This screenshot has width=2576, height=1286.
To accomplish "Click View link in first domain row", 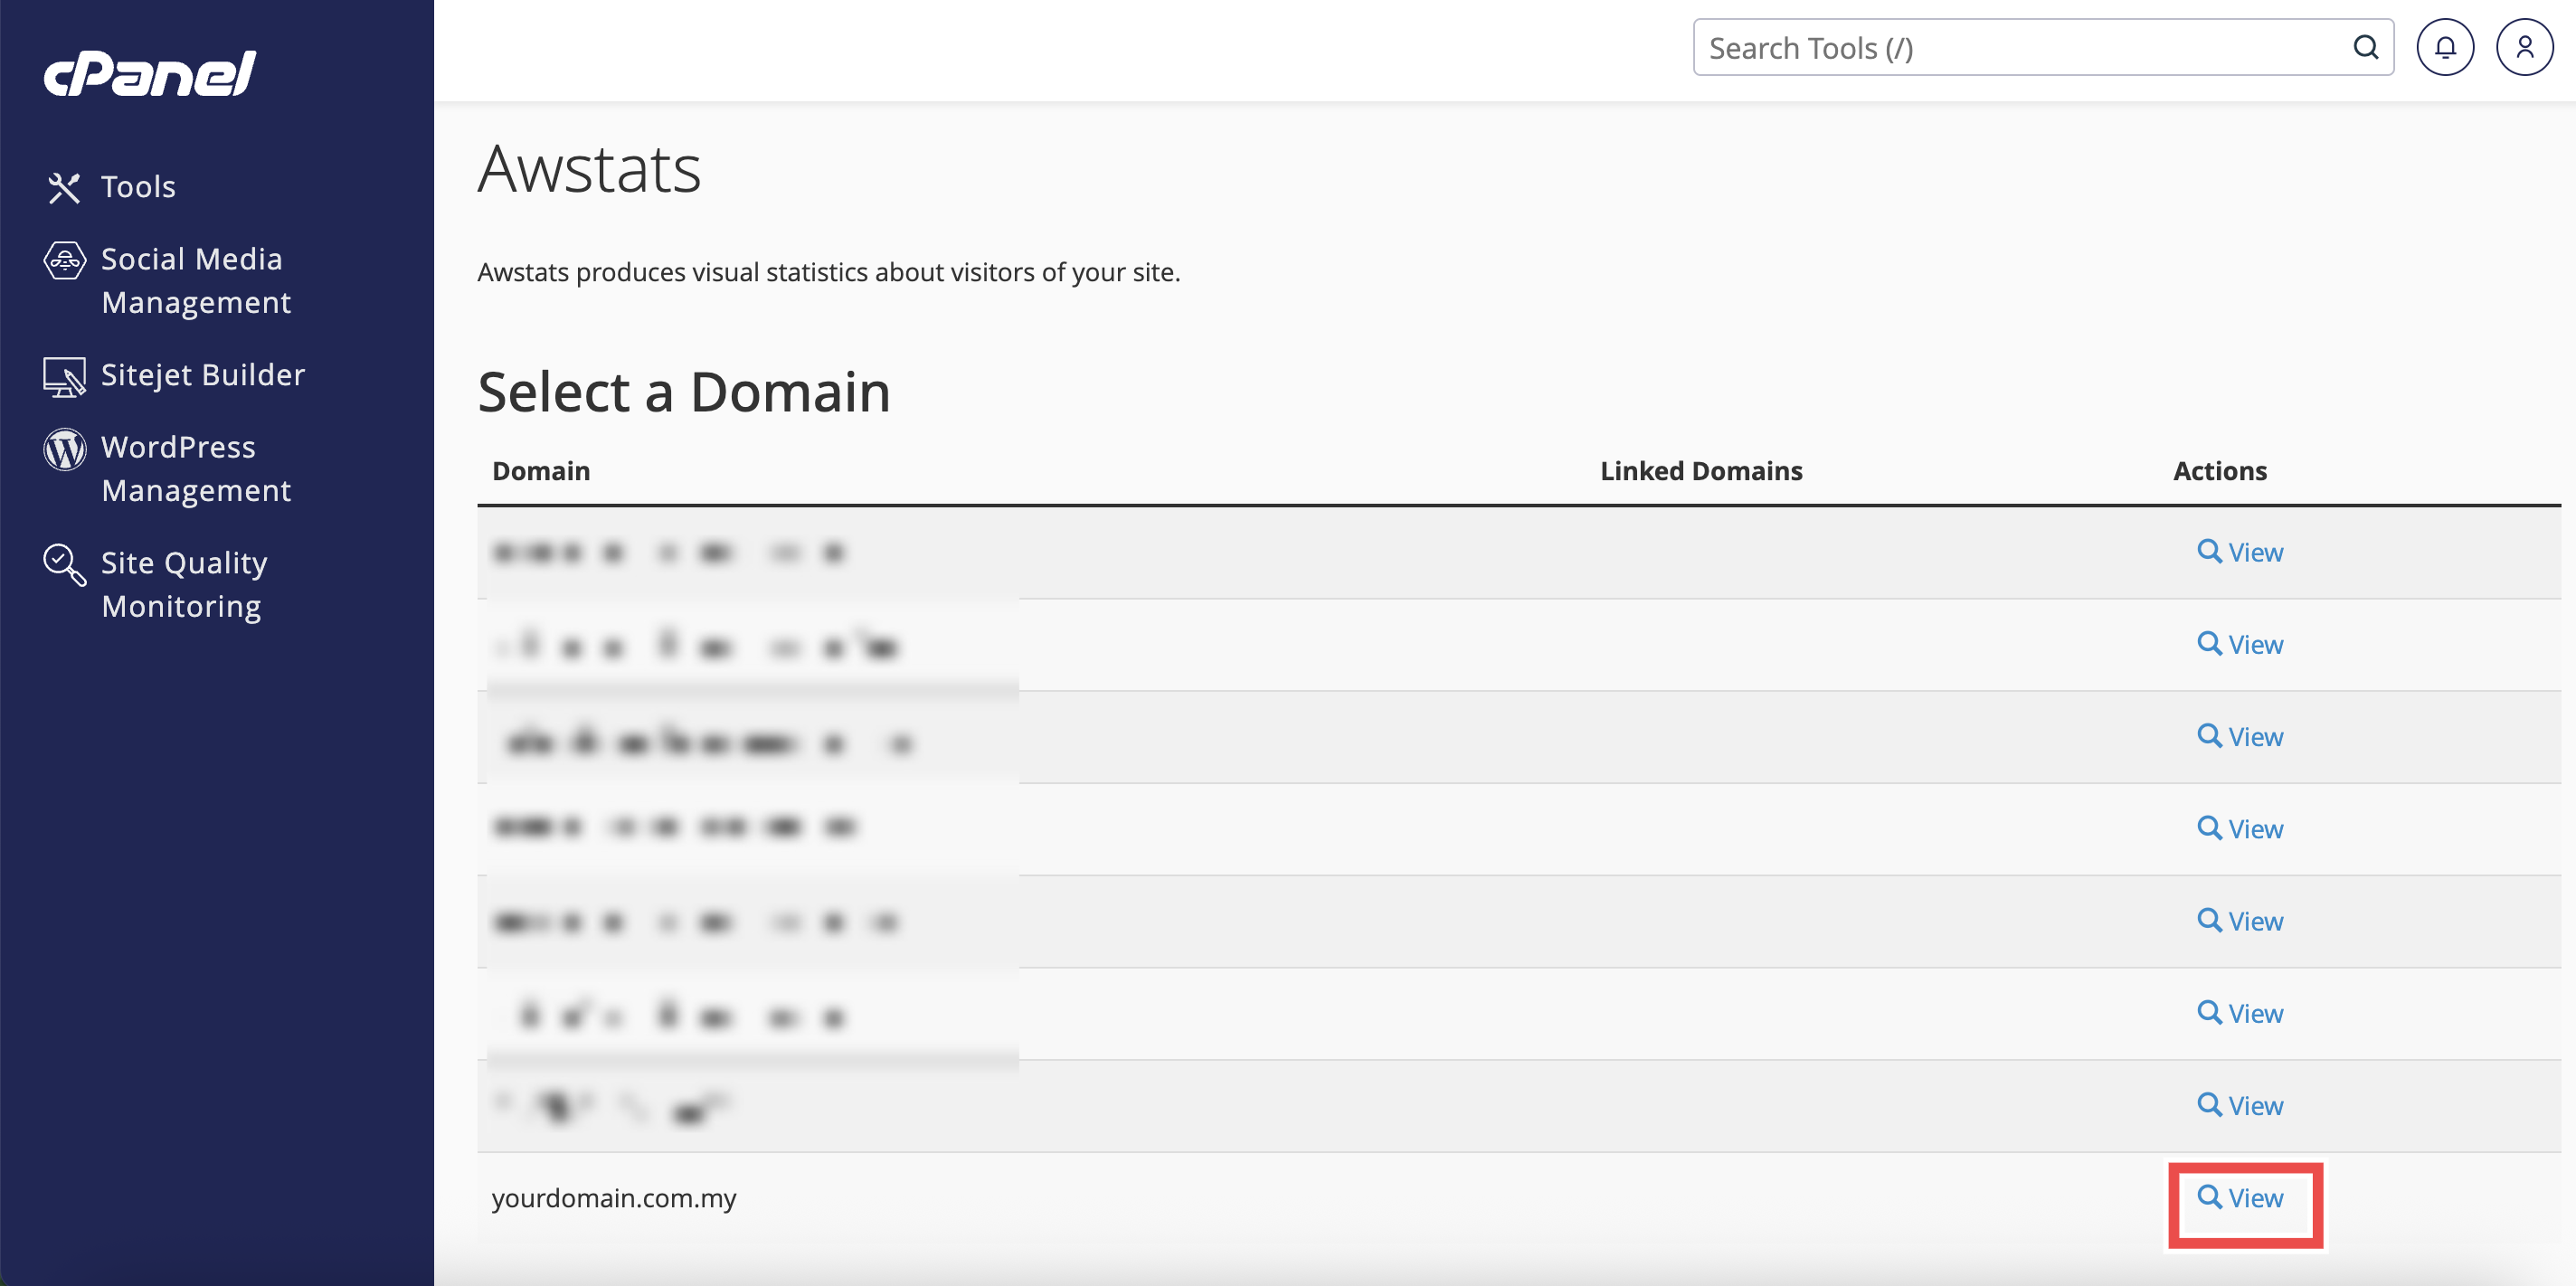I will coord(2240,552).
